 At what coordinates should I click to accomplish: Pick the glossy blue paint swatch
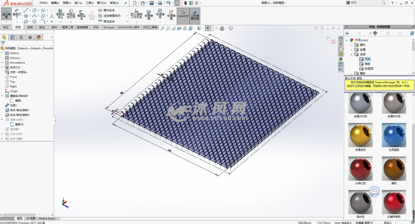(394, 135)
